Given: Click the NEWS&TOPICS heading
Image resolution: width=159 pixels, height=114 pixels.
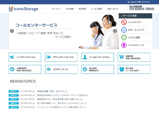Looking at the screenshot, I should tap(23, 81).
